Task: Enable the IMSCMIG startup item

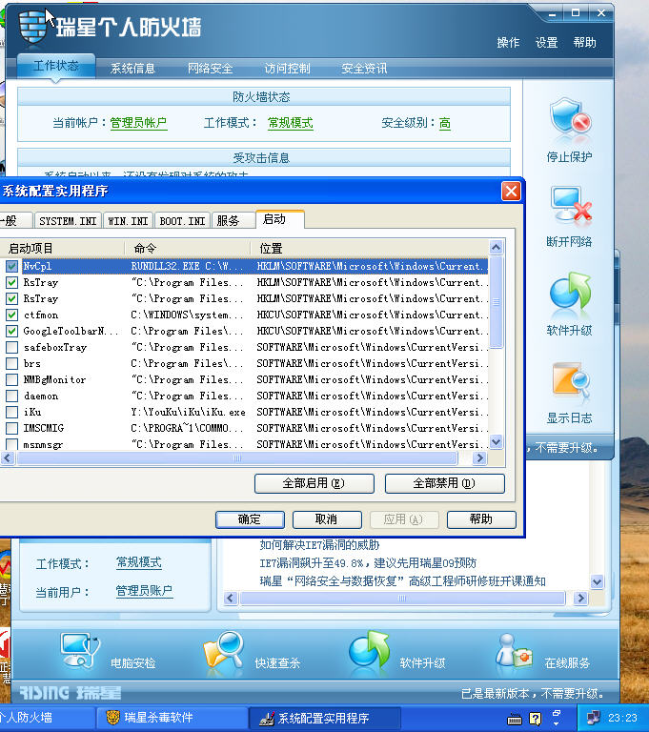Action: 12,428
